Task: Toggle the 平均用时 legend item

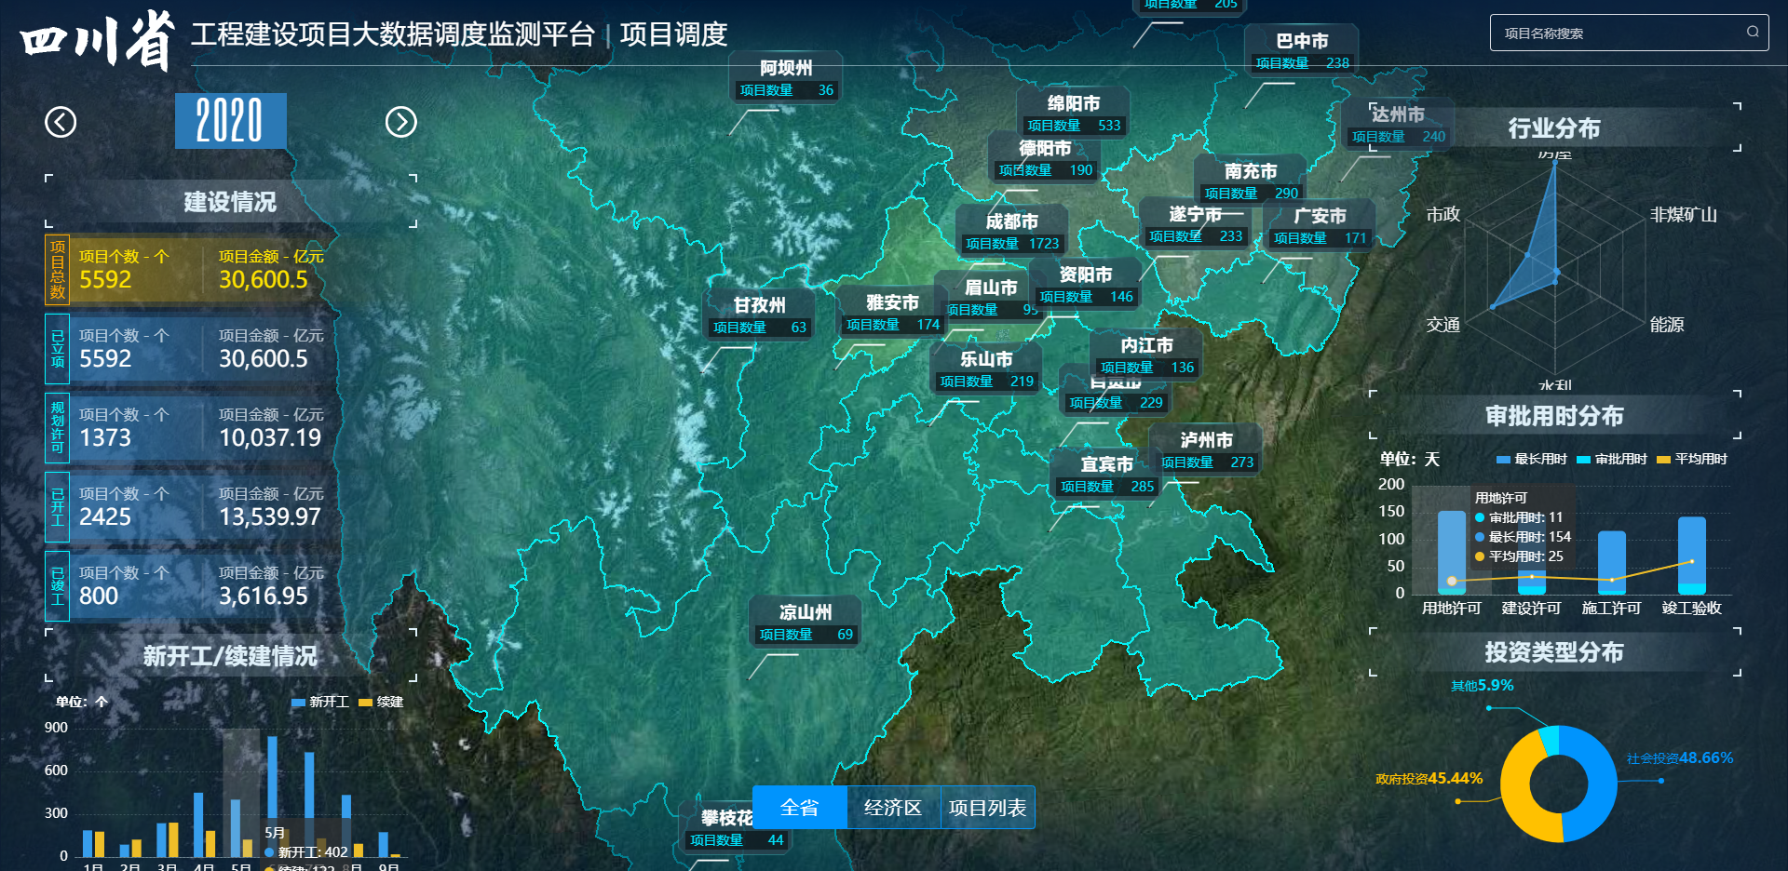Action: tap(1691, 459)
